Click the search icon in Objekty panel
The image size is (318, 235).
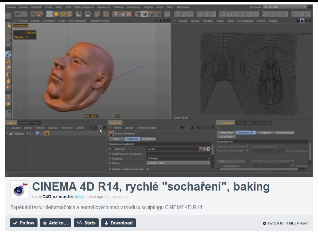[x=91, y=128]
